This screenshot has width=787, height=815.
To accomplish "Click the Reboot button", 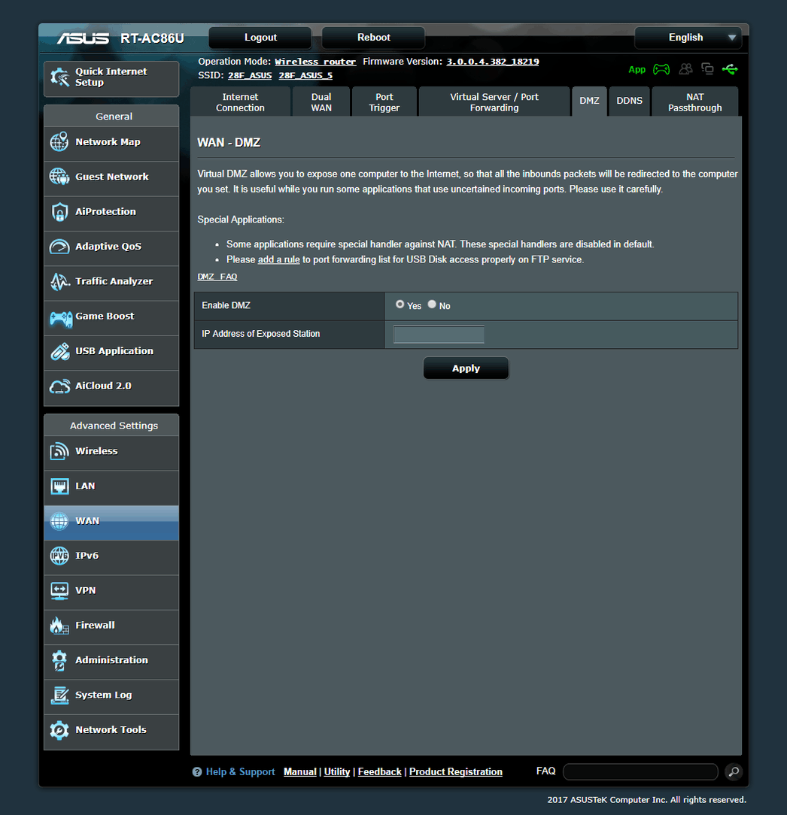I will 373,38.
